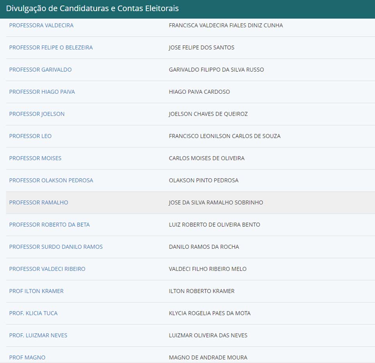Open the highlighted PROFESSOR RAMALHO link
Screen dimensions: 375x363
38,203
